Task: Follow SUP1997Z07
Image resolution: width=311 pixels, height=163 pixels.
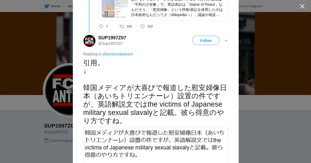Action: (206, 40)
